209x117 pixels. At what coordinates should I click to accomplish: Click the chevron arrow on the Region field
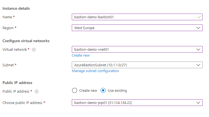[198, 28]
